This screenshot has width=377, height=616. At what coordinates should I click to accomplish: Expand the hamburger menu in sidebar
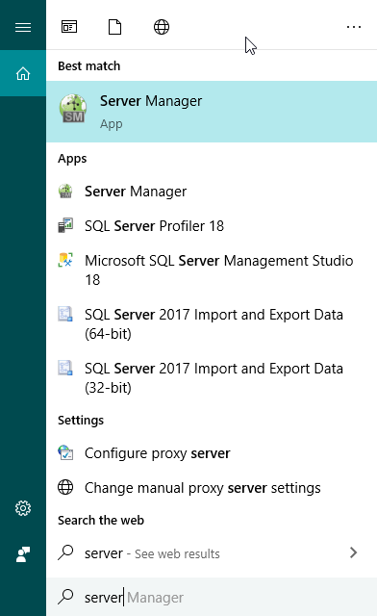(23, 27)
